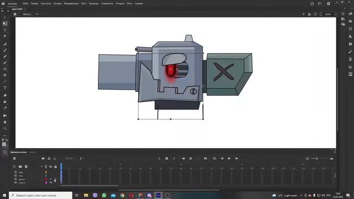Click the red outline swatch of the third layer
This screenshot has width=354, height=199.
click(x=46, y=179)
